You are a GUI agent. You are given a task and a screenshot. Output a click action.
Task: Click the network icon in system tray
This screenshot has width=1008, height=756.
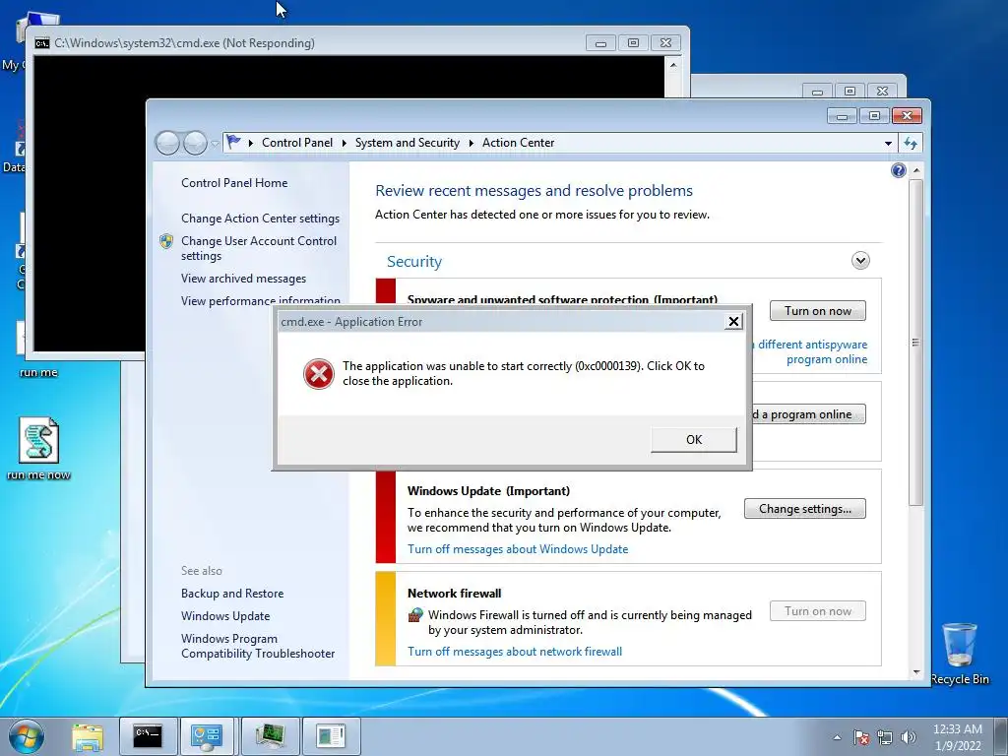(x=885, y=737)
